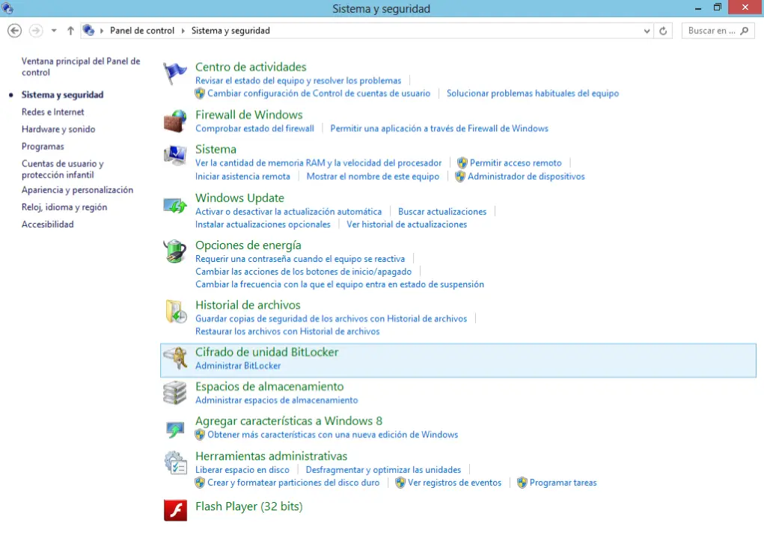Click the Windows Update green arrows icon

175,205
